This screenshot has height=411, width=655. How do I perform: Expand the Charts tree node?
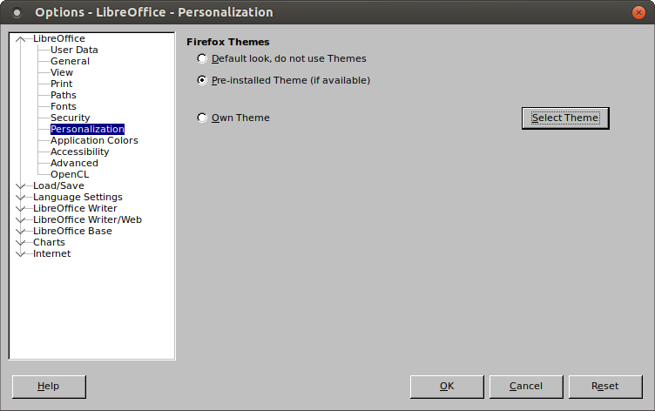(x=20, y=242)
